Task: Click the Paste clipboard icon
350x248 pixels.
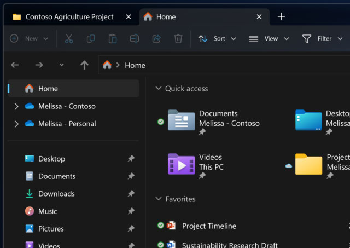Action: click(113, 39)
